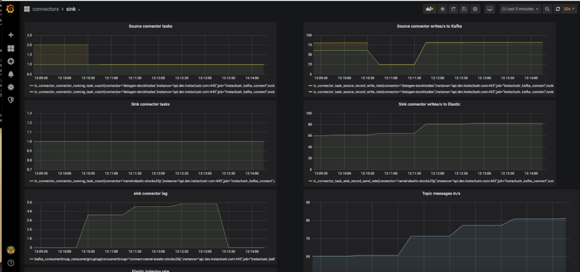
Task: Click the Share dashboard icon
Action: pos(453,9)
